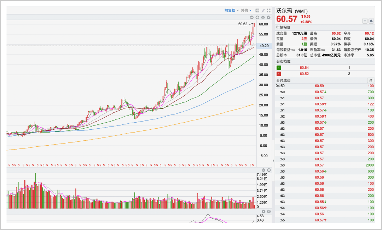382x230 pixels.
Task: Open bottom indicator panel settings gear
Action: coord(263,212)
